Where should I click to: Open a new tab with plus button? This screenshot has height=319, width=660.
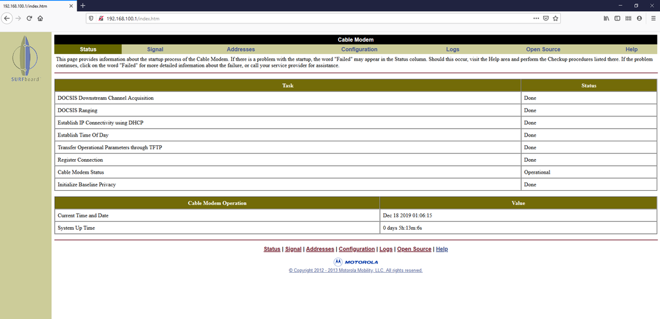coord(83,5)
